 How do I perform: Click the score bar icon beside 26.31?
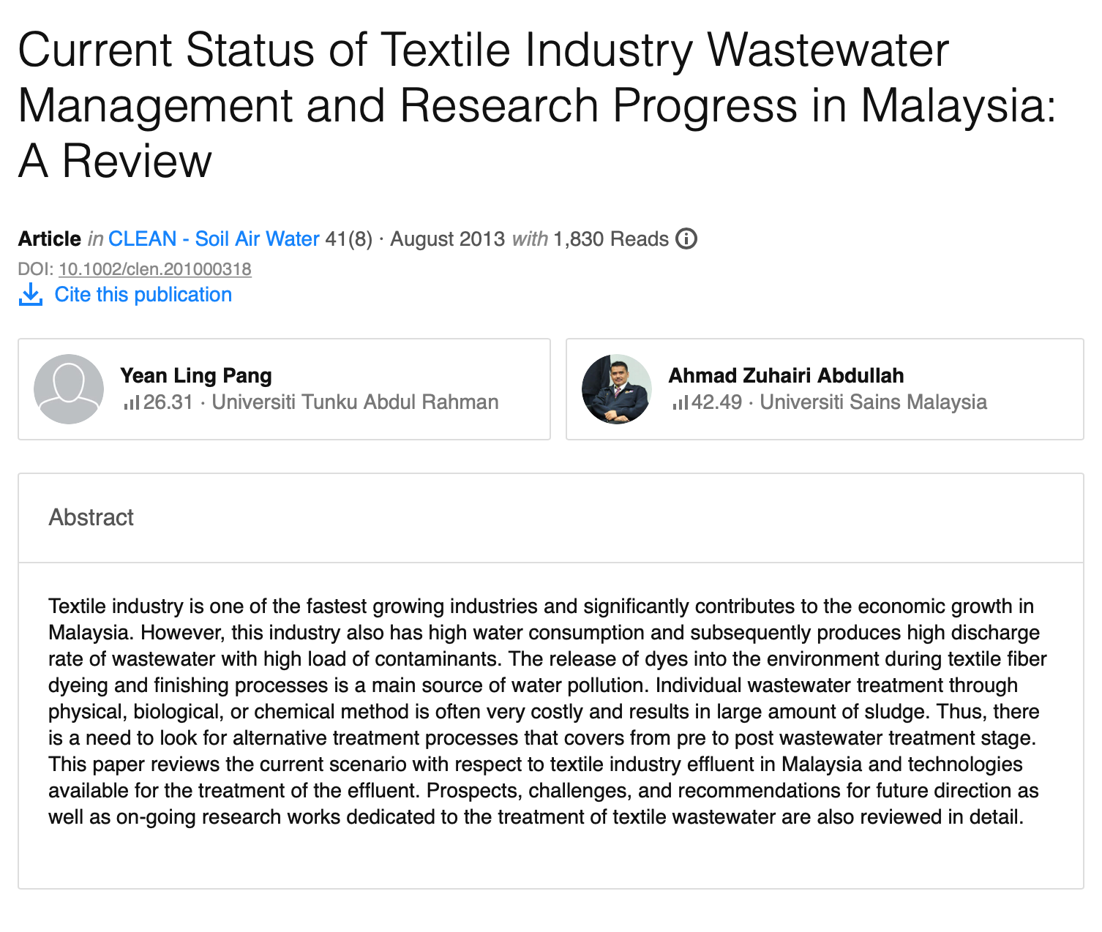[x=132, y=402]
